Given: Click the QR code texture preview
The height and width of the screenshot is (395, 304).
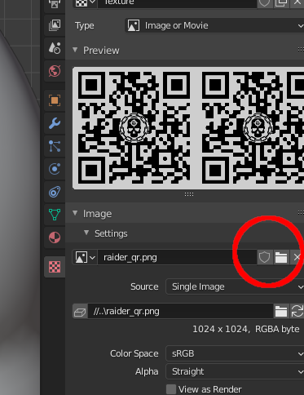Looking at the screenshot, I should [x=188, y=128].
